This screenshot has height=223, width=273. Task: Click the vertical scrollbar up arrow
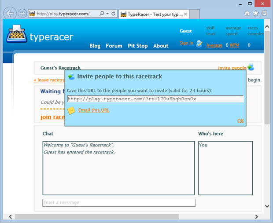pyautogui.click(x=267, y=27)
